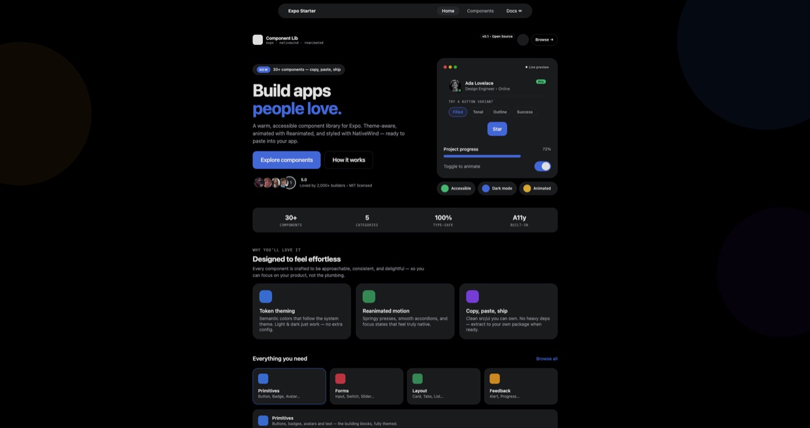Click the 'Designed to feel effortless' heading

[296, 259]
